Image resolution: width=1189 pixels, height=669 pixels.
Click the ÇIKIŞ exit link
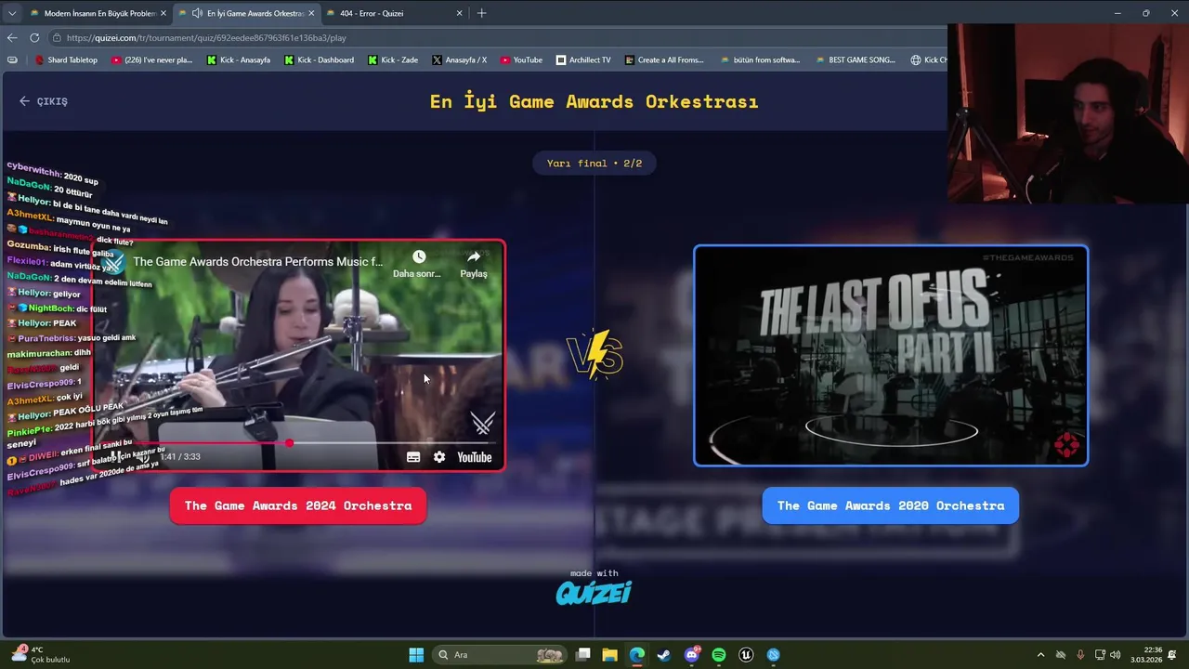pos(44,101)
